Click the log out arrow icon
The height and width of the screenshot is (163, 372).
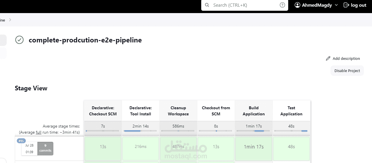(x=346, y=5)
